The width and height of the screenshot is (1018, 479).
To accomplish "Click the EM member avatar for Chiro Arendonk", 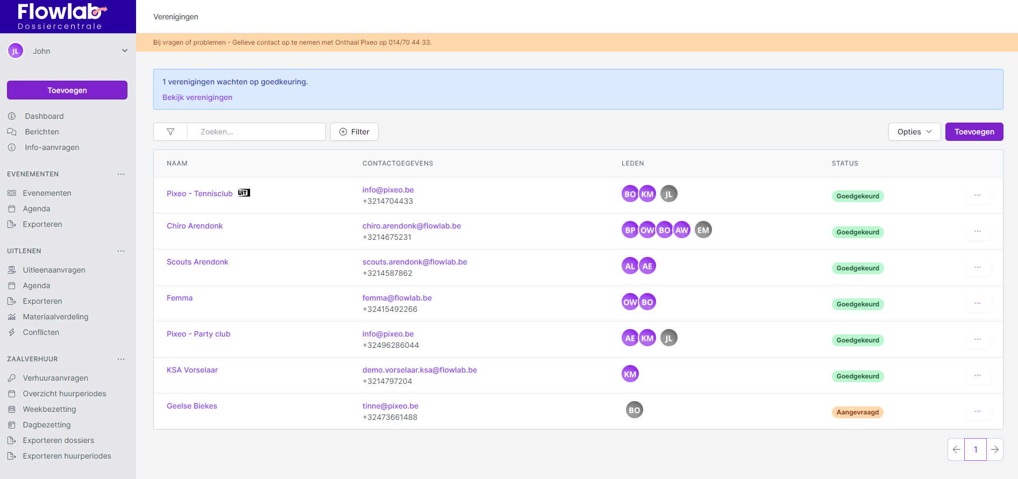I will (x=703, y=230).
